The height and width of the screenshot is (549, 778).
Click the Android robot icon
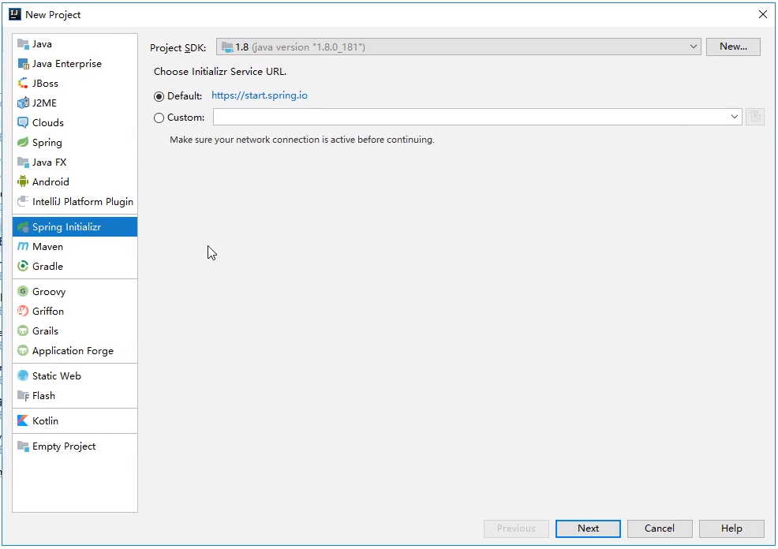(23, 182)
